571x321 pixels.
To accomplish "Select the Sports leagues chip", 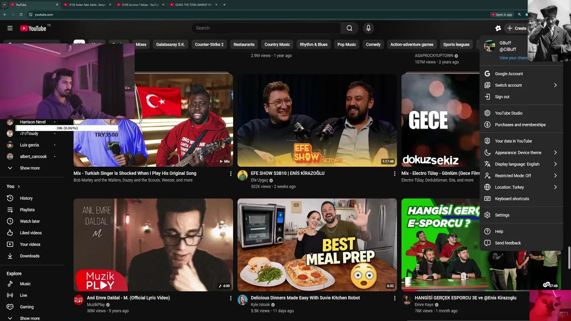I will [456, 45].
